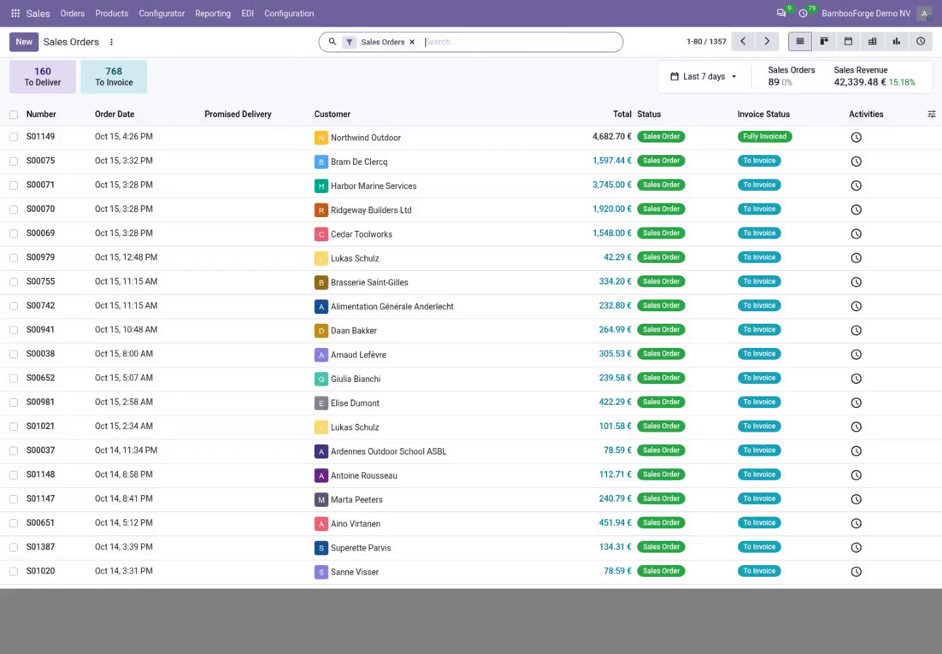Image resolution: width=942 pixels, height=654 pixels.
Task: Open the activities clock in top bar
Action: [803, 13]
